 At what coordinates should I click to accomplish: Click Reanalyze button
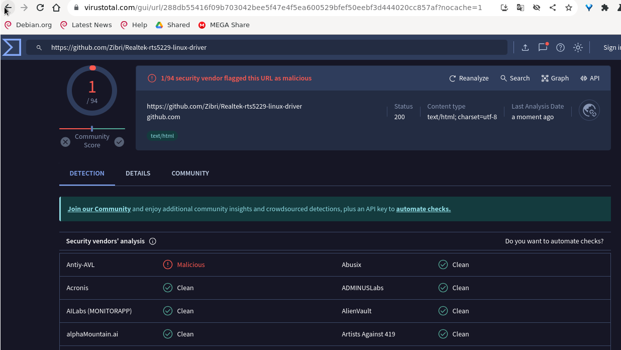point(469,78)
